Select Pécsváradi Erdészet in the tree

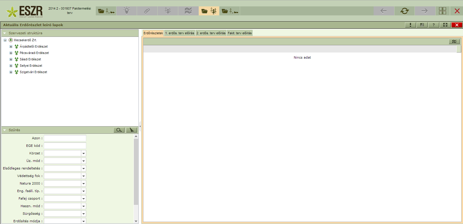(34, 53)
